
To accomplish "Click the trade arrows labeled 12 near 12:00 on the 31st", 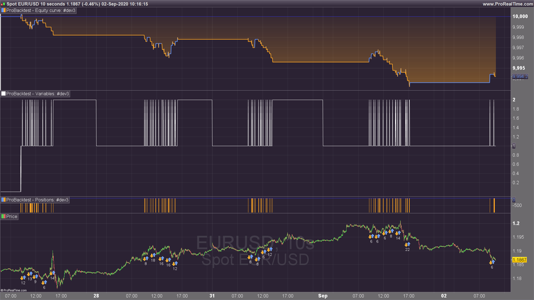I will (270, 249).
